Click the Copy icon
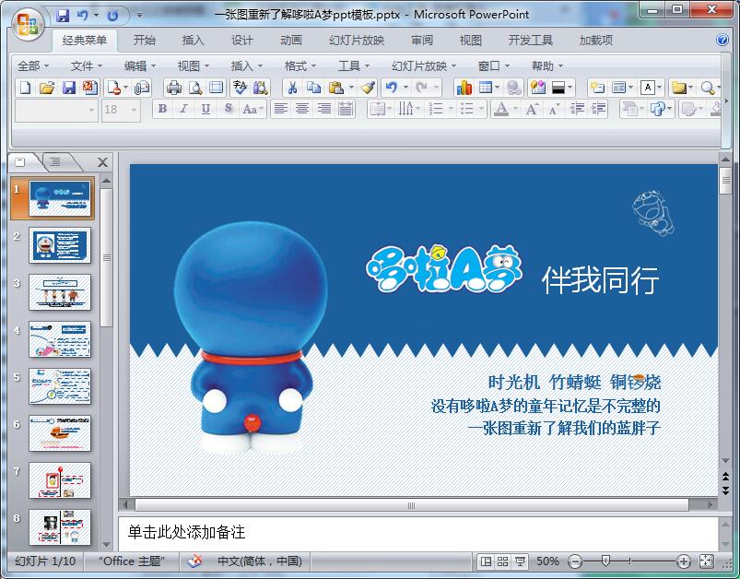 pos(314,88)
